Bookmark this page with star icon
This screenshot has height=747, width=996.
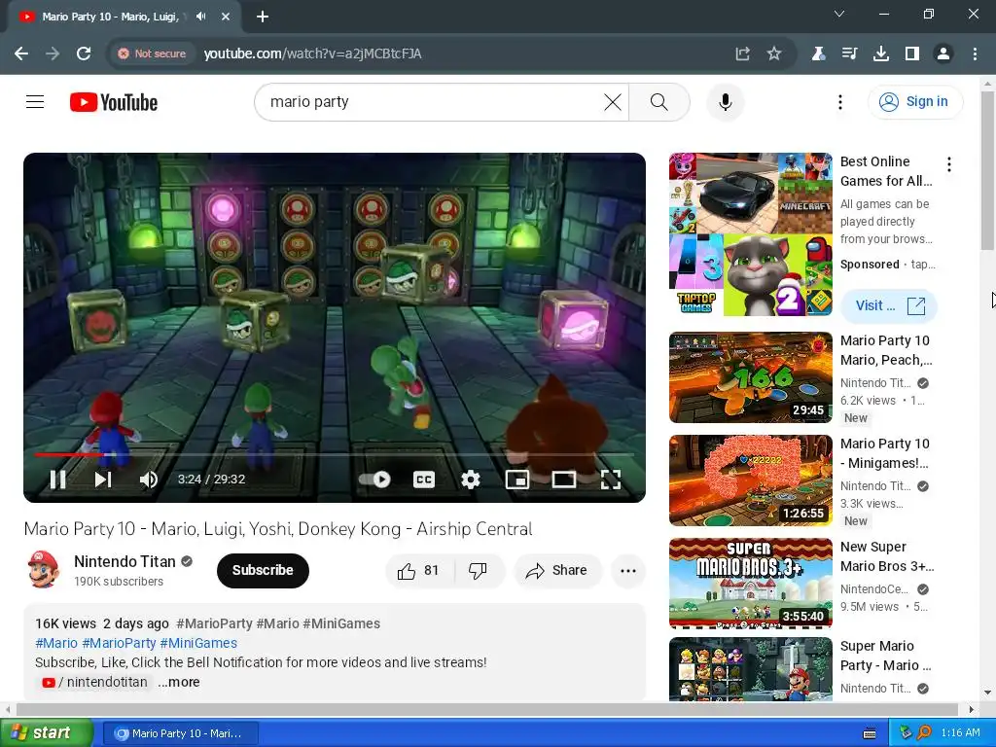[x=773, y=53]
